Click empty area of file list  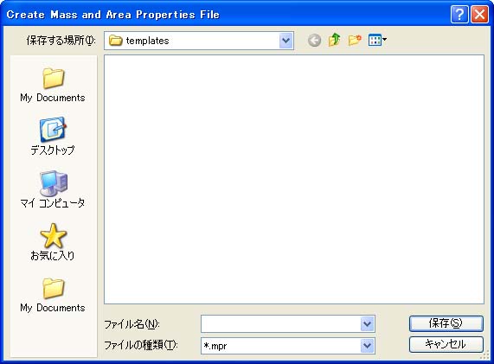pyautogui.click(x=294, y=179)
